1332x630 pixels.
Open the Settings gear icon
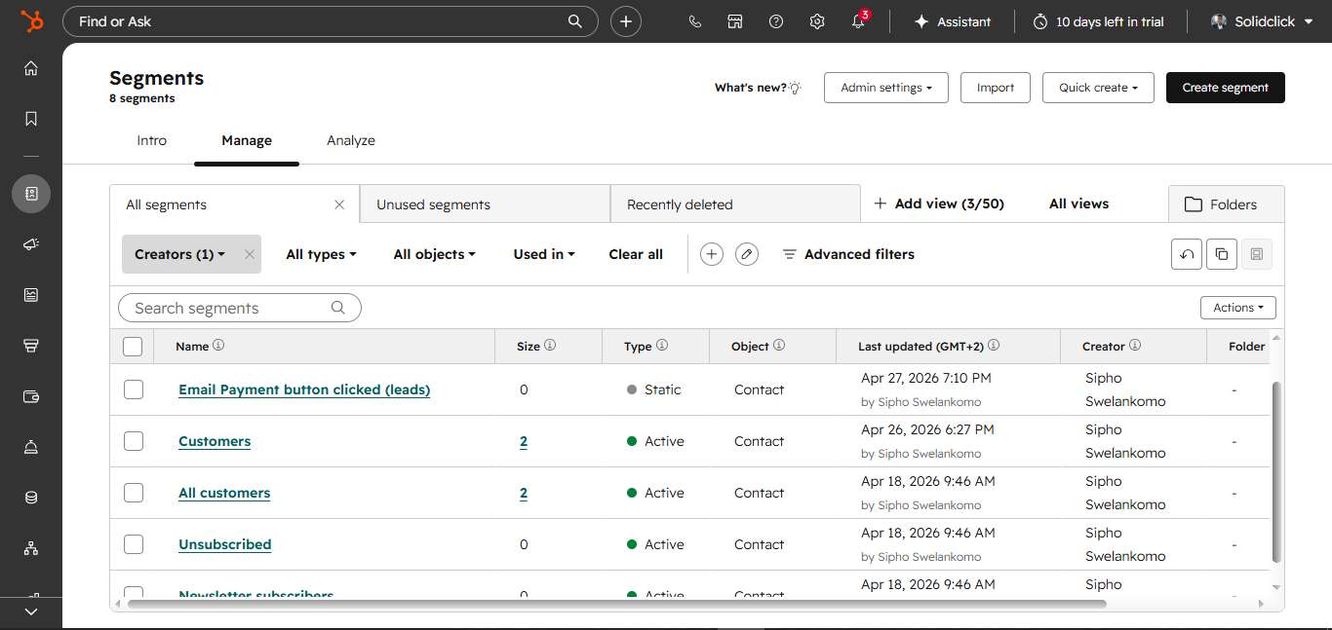click(817, 21)
